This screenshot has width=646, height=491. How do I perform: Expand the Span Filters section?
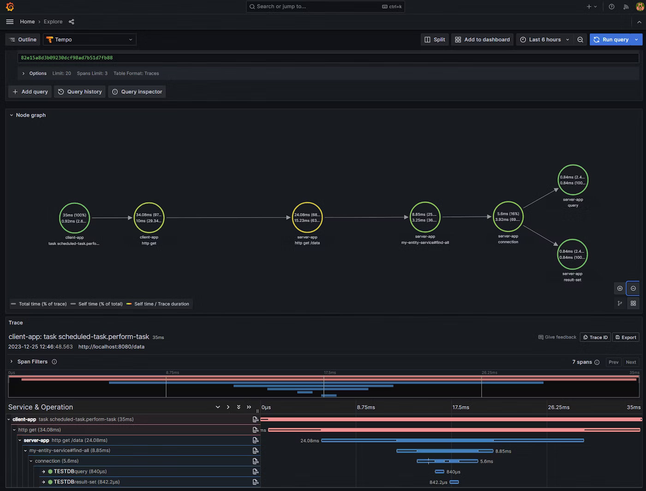12,362
